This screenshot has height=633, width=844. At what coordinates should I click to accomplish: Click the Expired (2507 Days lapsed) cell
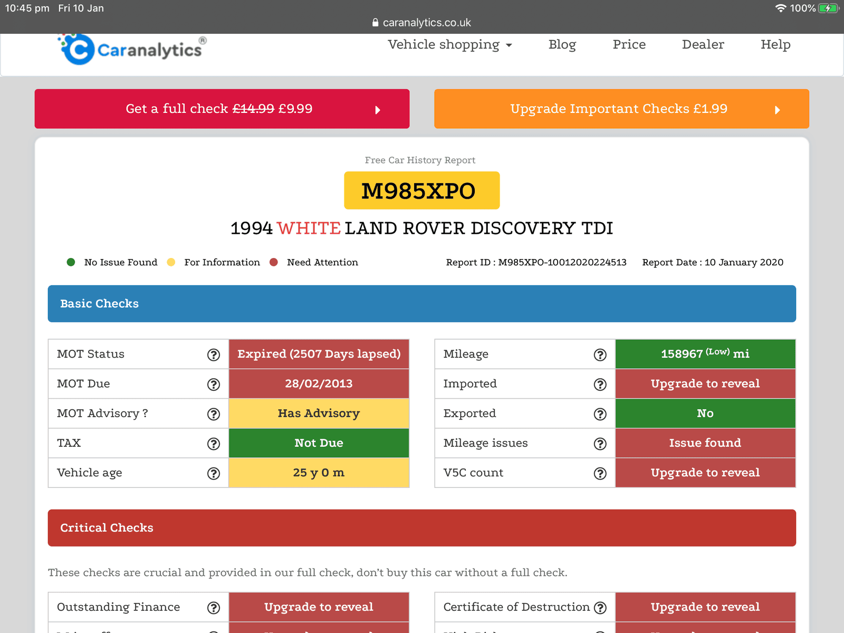click(319, 354)
